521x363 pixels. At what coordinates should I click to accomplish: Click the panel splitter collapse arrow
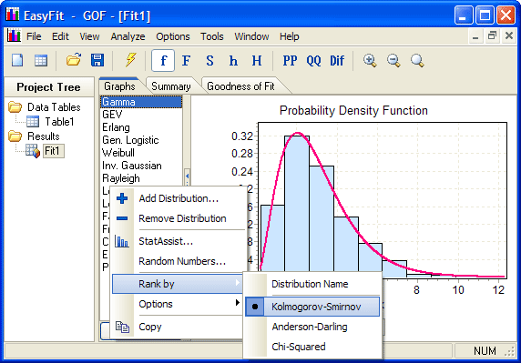pos(188,176)
